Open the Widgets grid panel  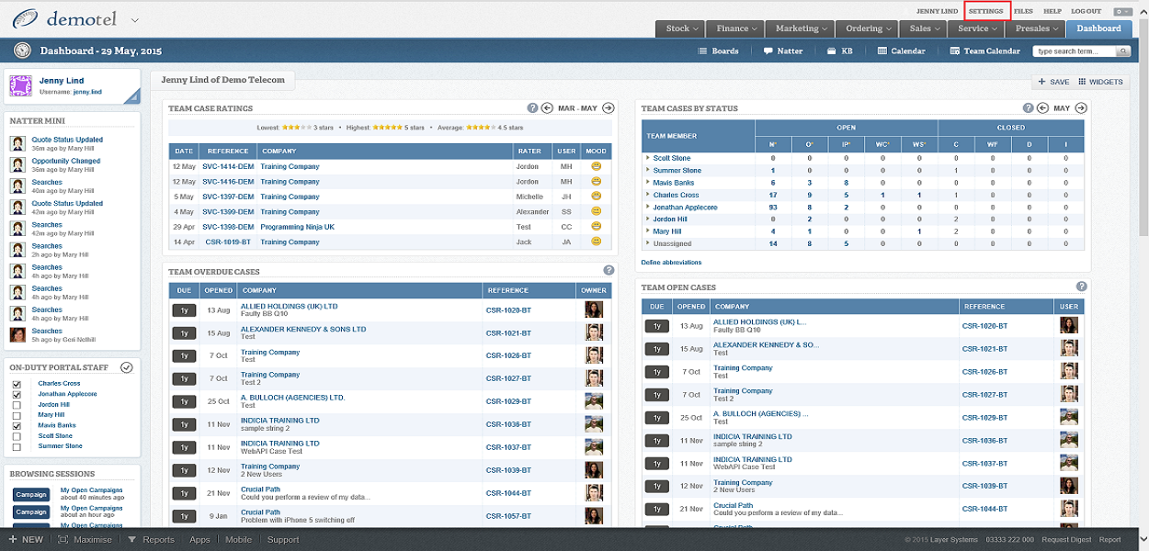[x=1100, y=82]
